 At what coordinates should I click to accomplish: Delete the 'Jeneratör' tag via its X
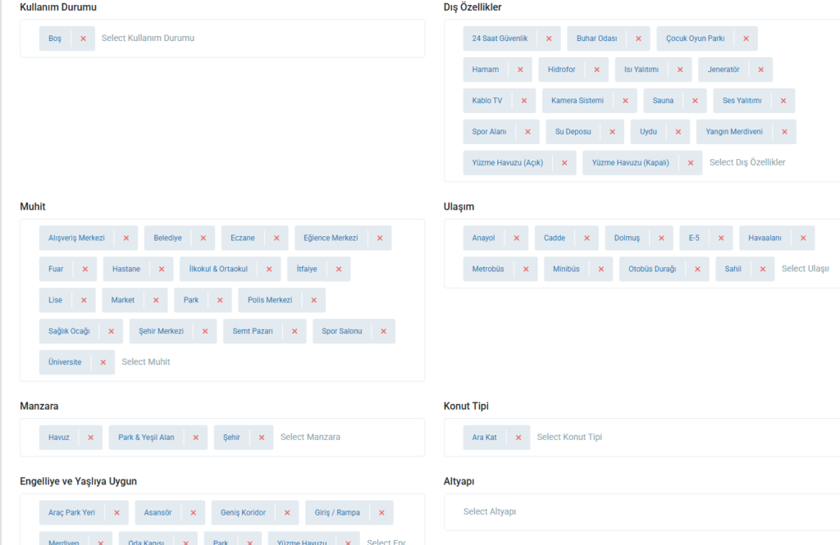(760, 70)
